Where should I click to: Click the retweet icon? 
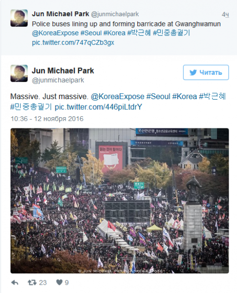32,283
